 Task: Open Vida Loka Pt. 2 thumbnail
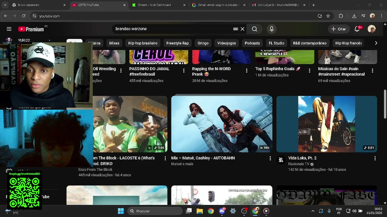[327, 124]
